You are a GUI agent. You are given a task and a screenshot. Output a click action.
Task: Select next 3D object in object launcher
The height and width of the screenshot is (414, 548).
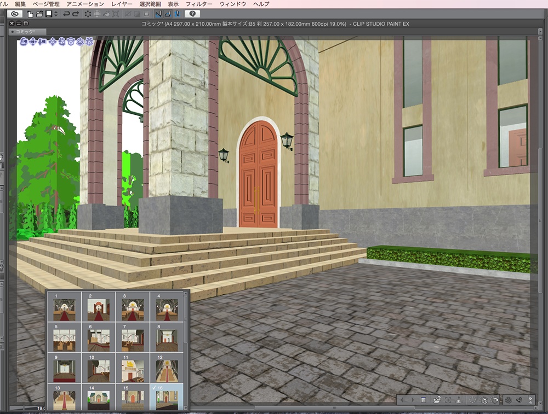(413, 400)
